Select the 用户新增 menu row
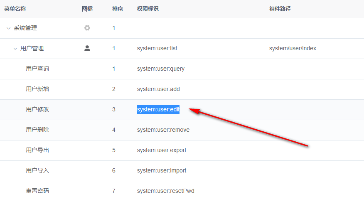364x197 pixels. point(182,89)
